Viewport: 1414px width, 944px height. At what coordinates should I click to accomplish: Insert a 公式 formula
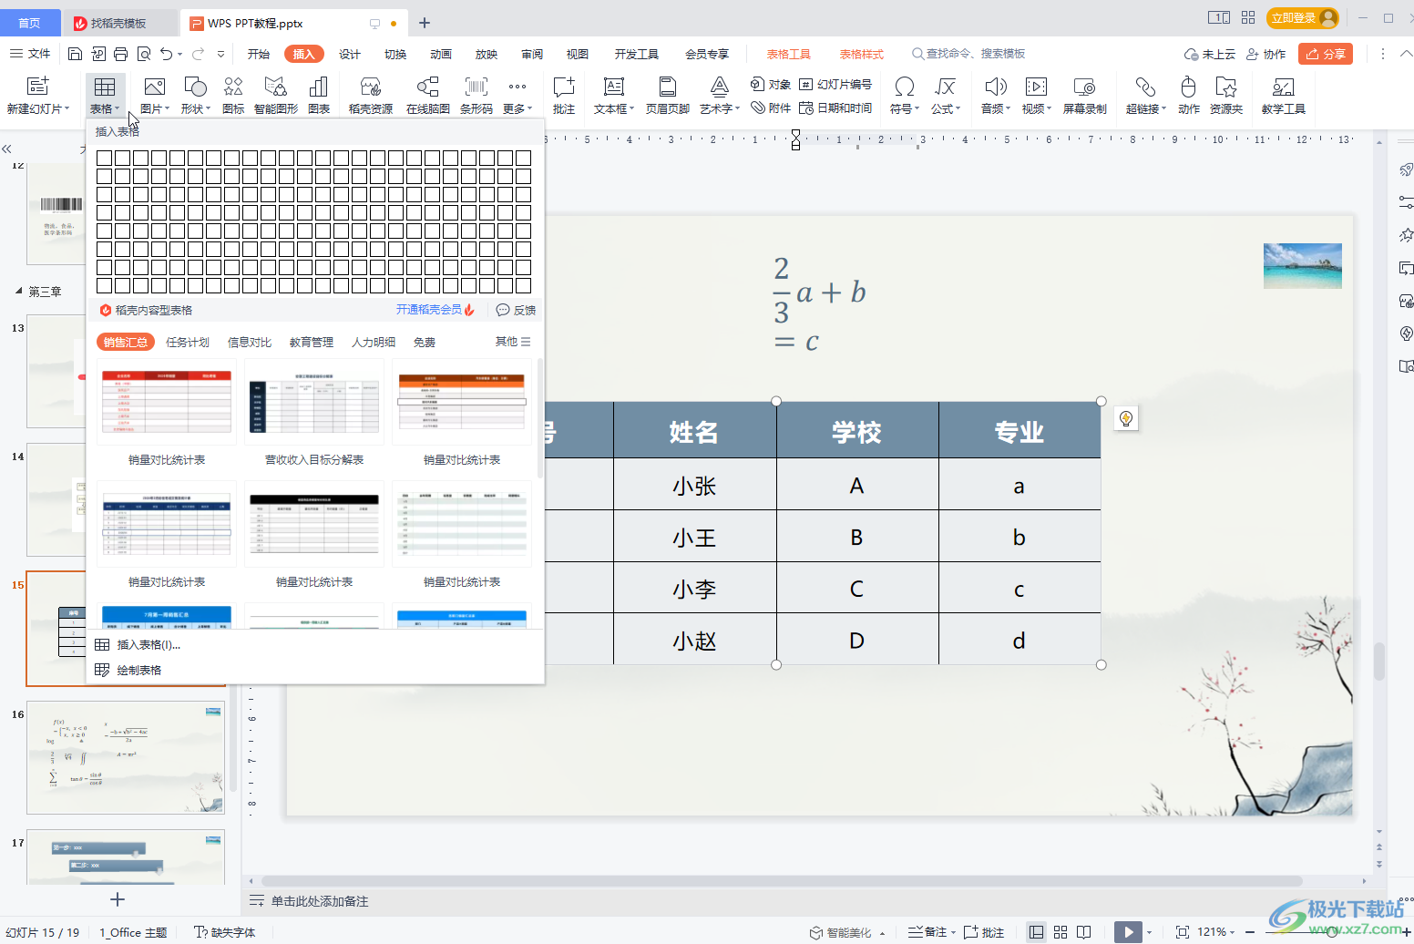click(946, 95)
